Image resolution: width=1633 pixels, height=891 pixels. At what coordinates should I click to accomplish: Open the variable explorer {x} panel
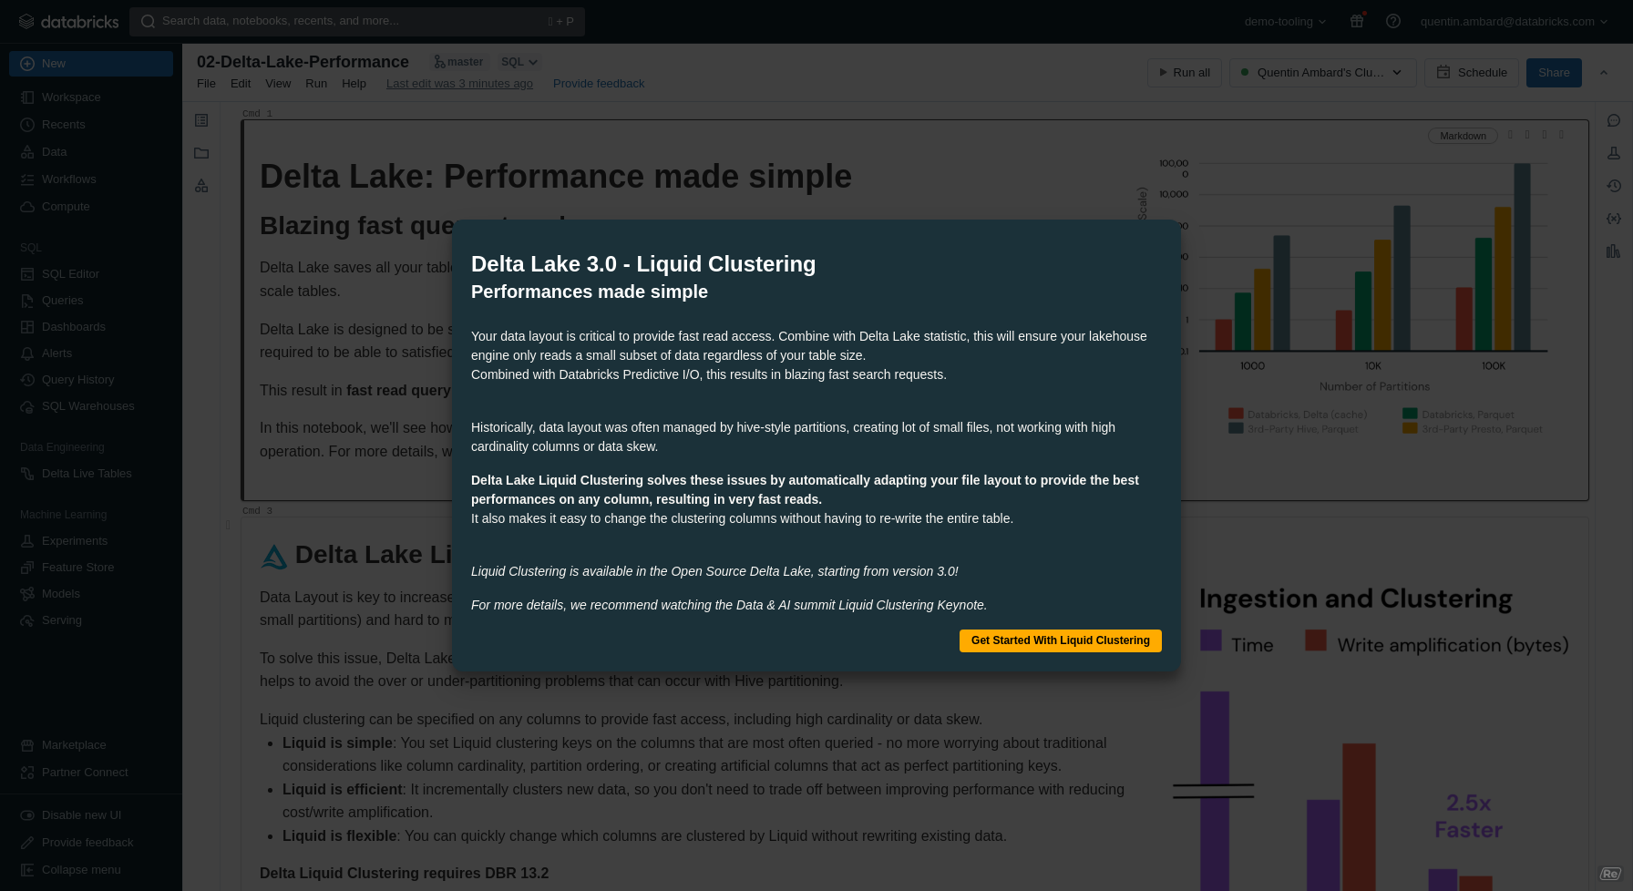coord(1614,219)
